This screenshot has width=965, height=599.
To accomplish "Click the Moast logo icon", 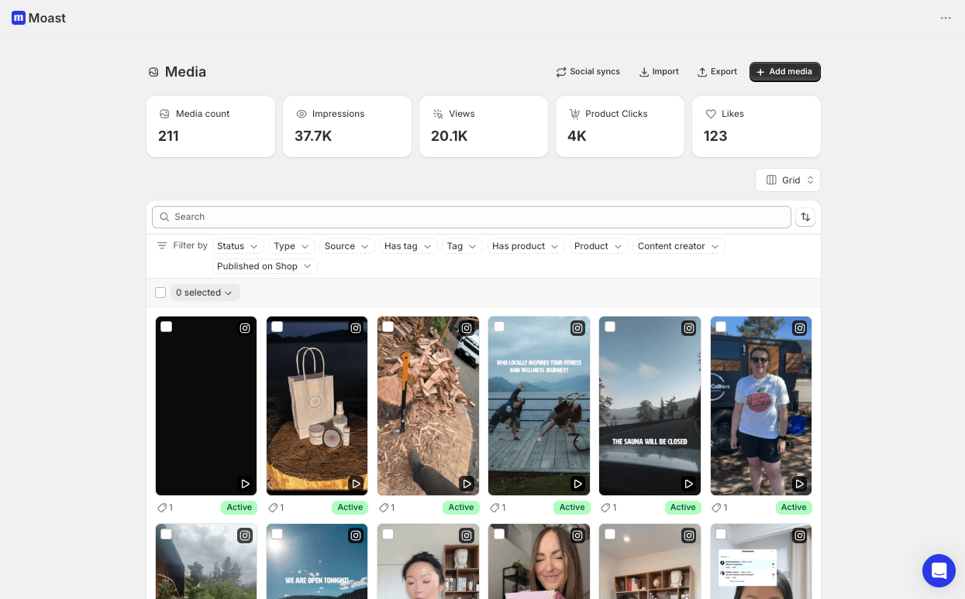I will click(19, 18).
